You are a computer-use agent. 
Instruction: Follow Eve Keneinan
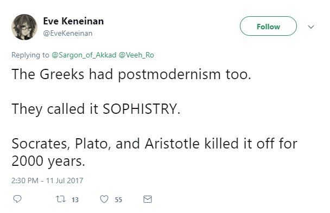click(x=268, y=26)
